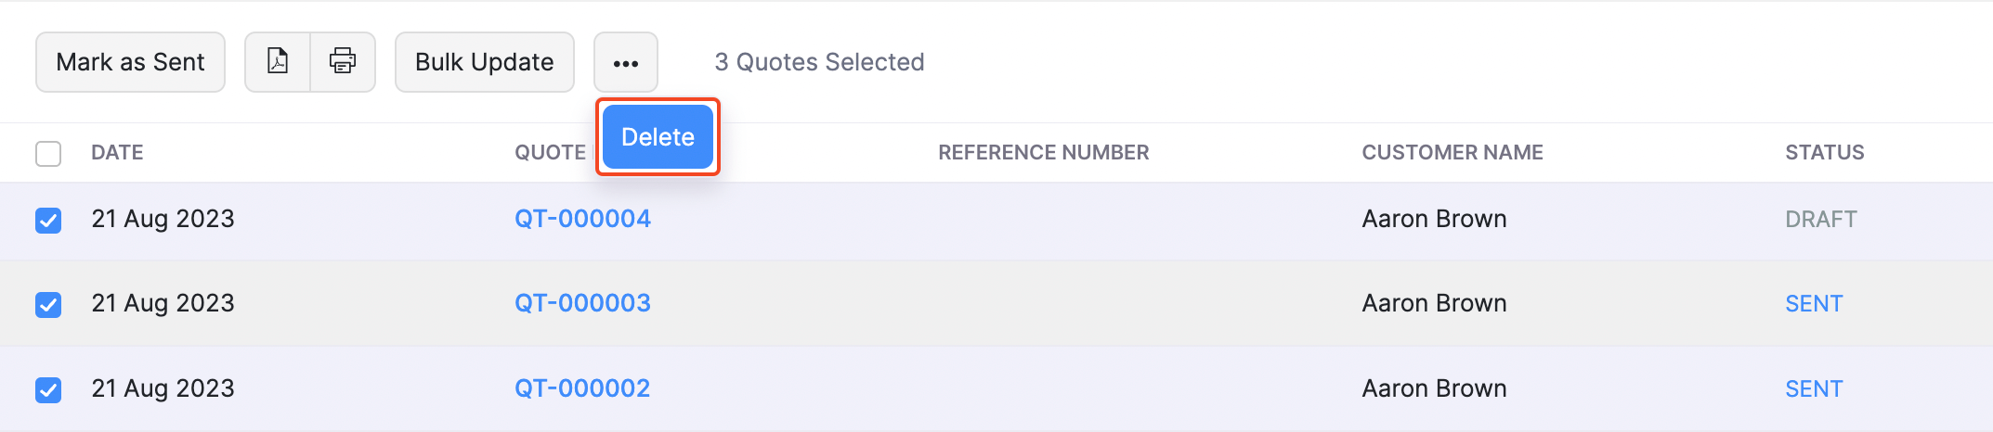
Task: Uncheck the QT-000004 row checkbox
Action: [x=48, y=221]
